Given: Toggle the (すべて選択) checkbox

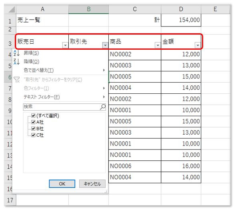Looking at the screenshot, I should pos(33,115).
